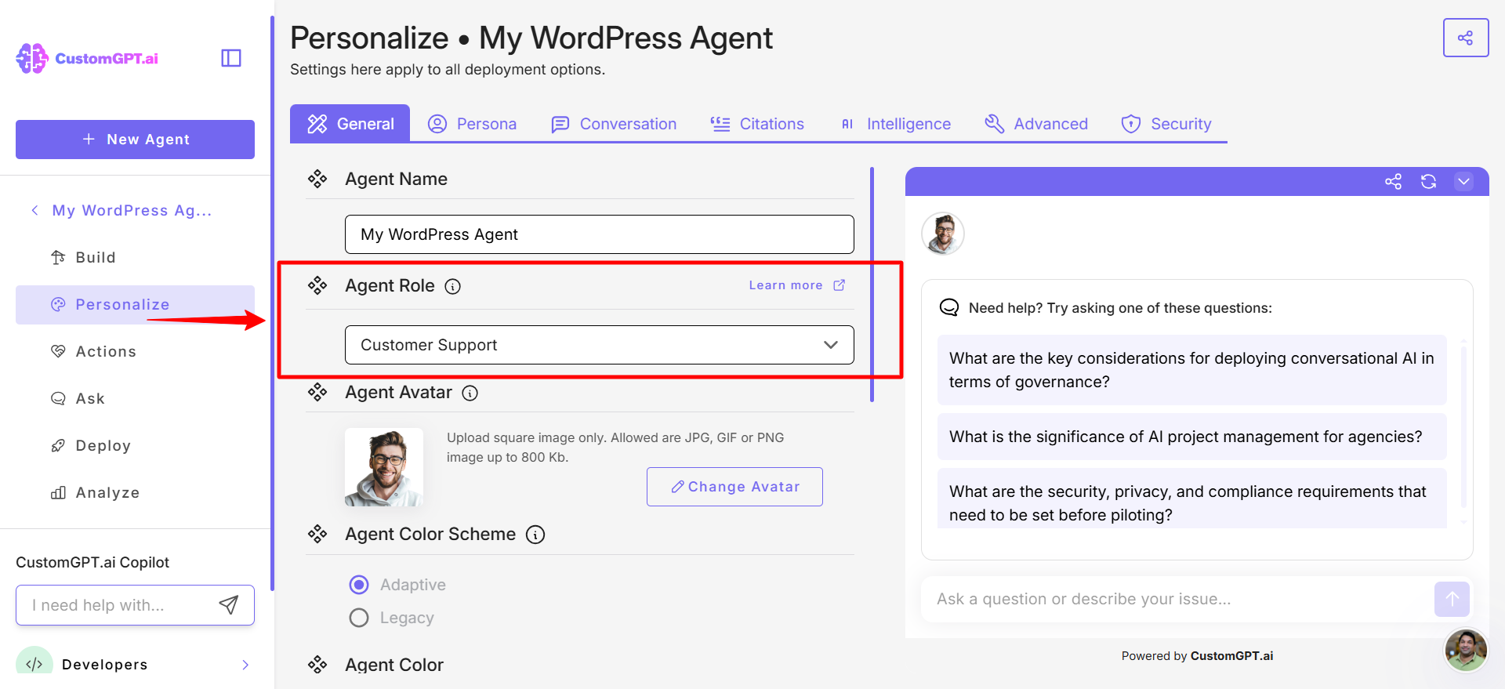The height and width of the screenshot is (689, 1505).
Task: Open the Agent Role Customer Support dropdown
Action: coord(600,345)
